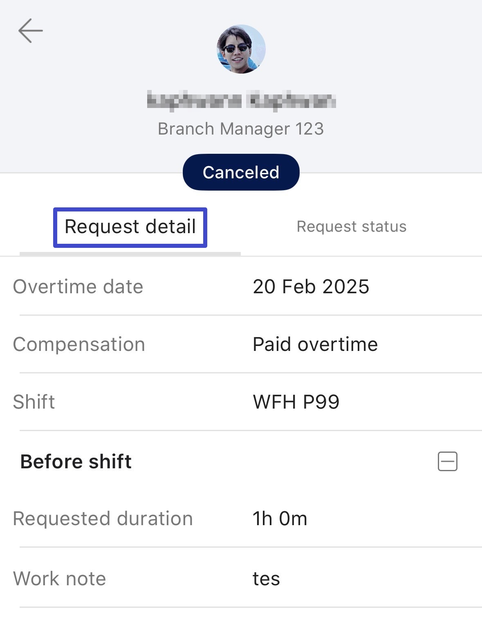Go back using the arrow icon
This screenshot has height=618, width=482.
pyautogui.click(x=31, y=31)
